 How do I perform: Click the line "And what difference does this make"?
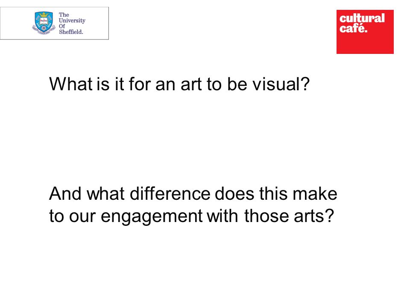click(193, 193)
